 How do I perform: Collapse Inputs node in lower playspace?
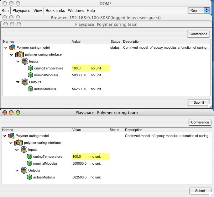point(17,150)
